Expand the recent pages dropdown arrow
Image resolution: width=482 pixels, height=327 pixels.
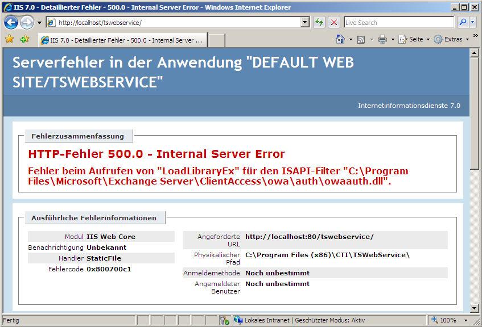[40, 23]
